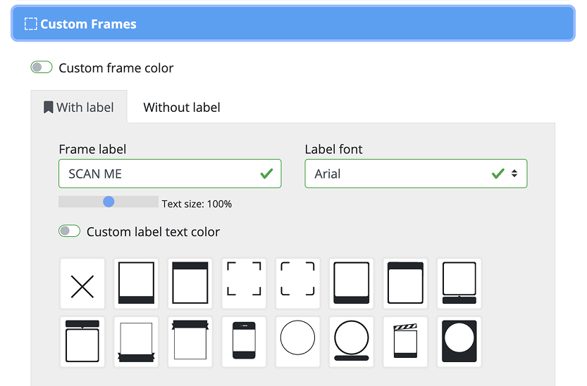Pick the frame with bottom ribbon banner
This screenshot has width=587, height=386.
pyautogui.click(x=136, y=342)
